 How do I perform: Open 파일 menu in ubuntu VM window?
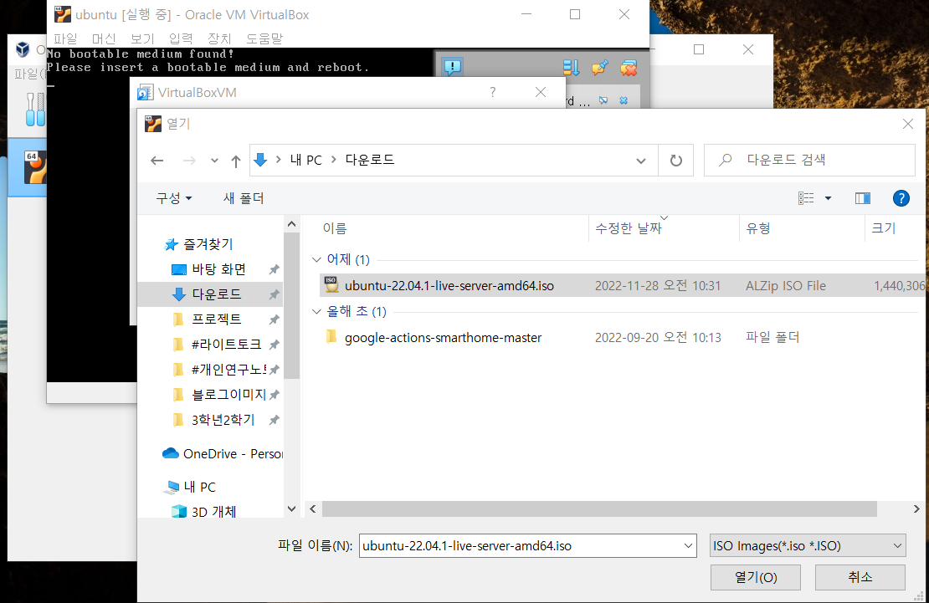[x=65, y=38]
